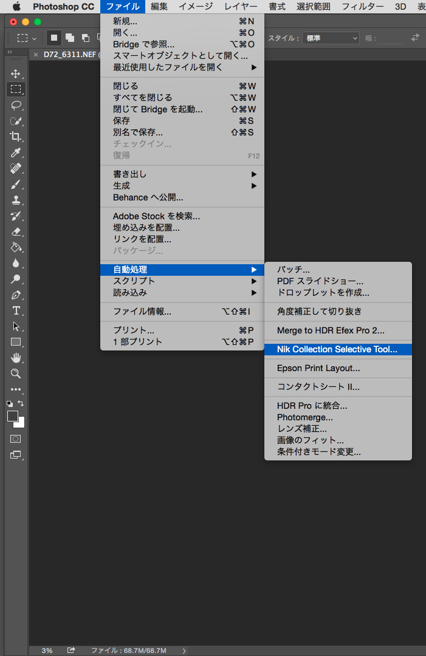The width and height of the screenshot is (426, 656).
Task: Choose Epson Print Layout...
Action: [338, 368]
